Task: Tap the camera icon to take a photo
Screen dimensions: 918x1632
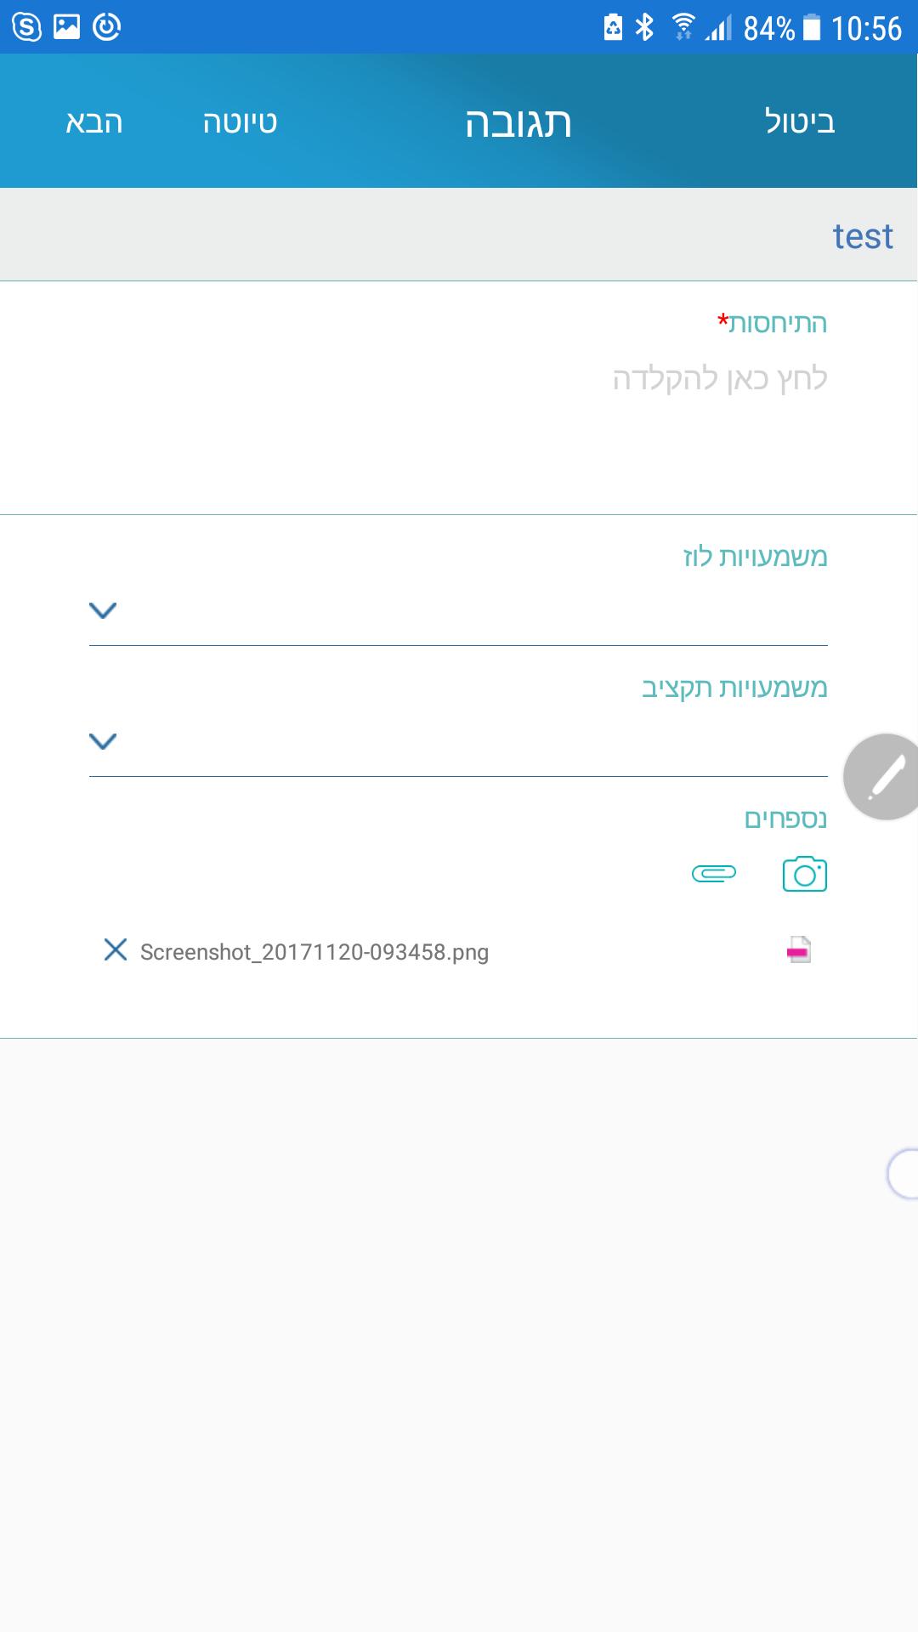Action: (x=804, y=874)
